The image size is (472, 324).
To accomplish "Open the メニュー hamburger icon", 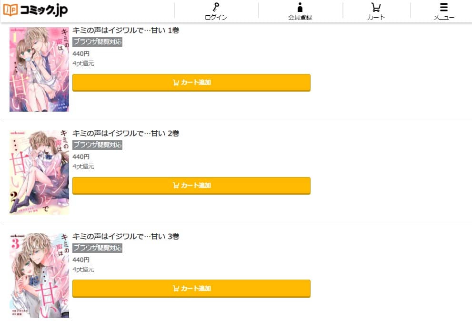I will [444, 7].
